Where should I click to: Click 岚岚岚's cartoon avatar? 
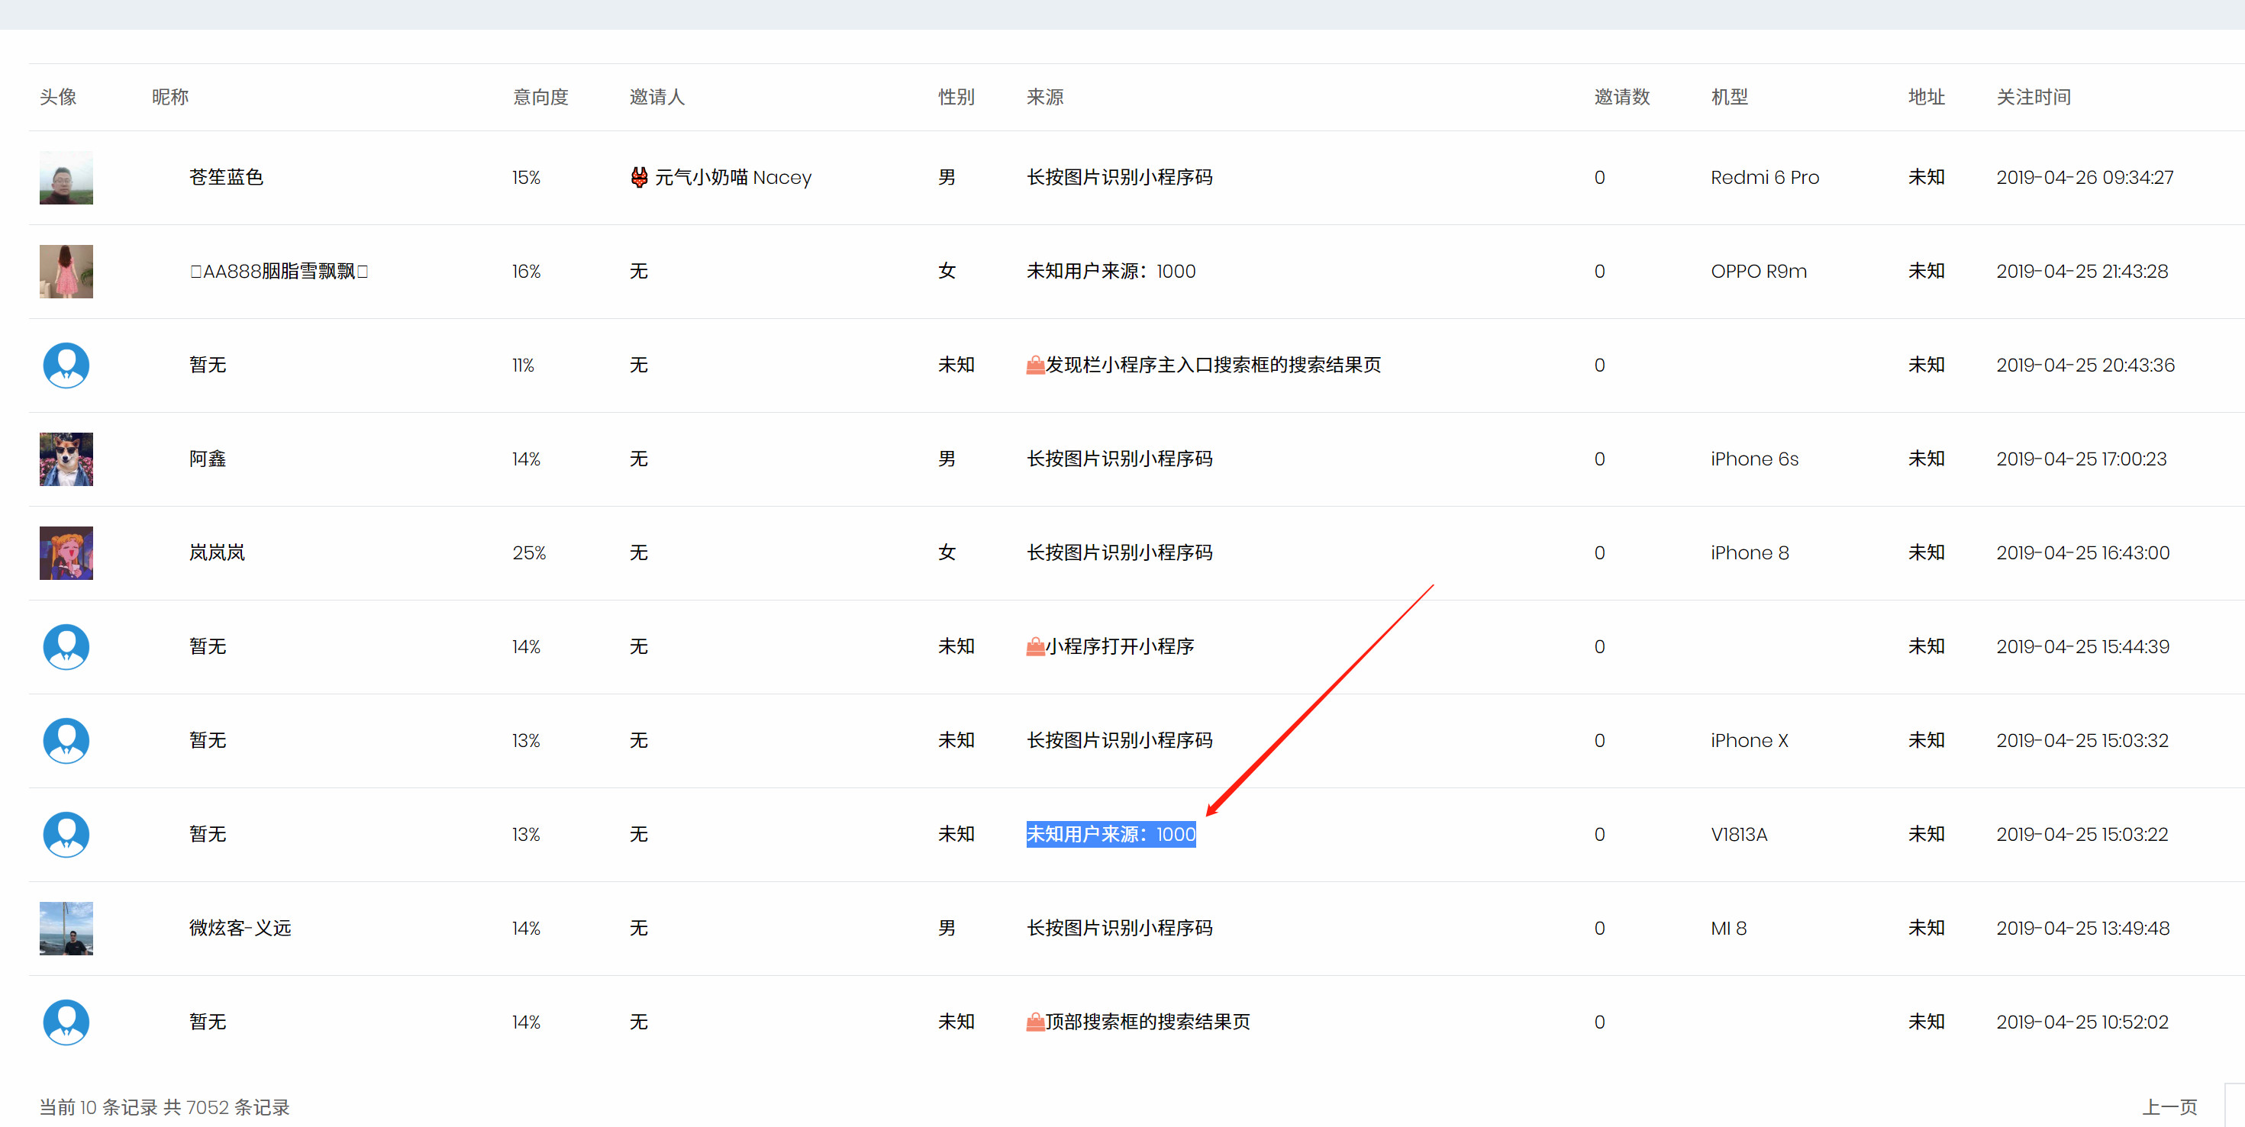(66, 553)
